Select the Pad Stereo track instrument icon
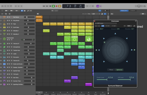 coord(4,17)
